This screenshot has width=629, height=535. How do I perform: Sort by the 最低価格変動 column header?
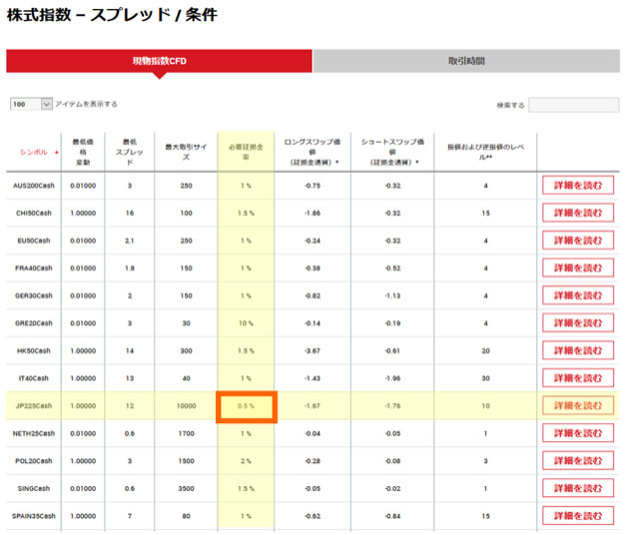coord(83,152)
